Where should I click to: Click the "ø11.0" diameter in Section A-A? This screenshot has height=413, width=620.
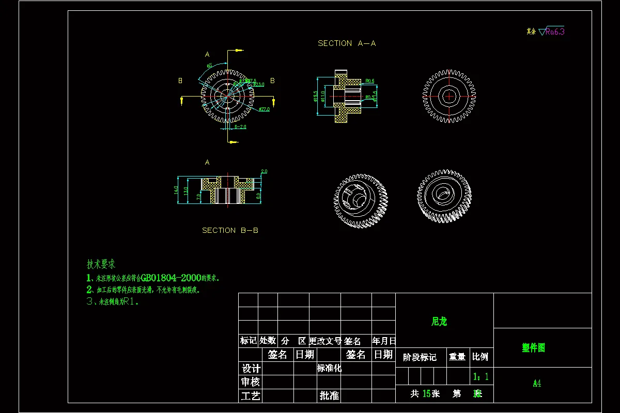pyautogui.click(x=323, y=96)
